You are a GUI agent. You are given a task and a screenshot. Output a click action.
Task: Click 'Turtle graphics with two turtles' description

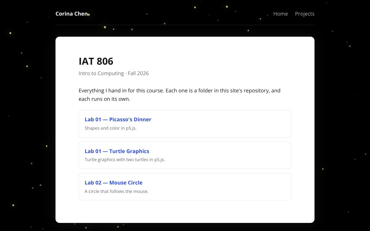pos(125,160)
